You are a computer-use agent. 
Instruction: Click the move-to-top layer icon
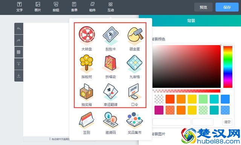pyautogui.click(x=19, y=64)
